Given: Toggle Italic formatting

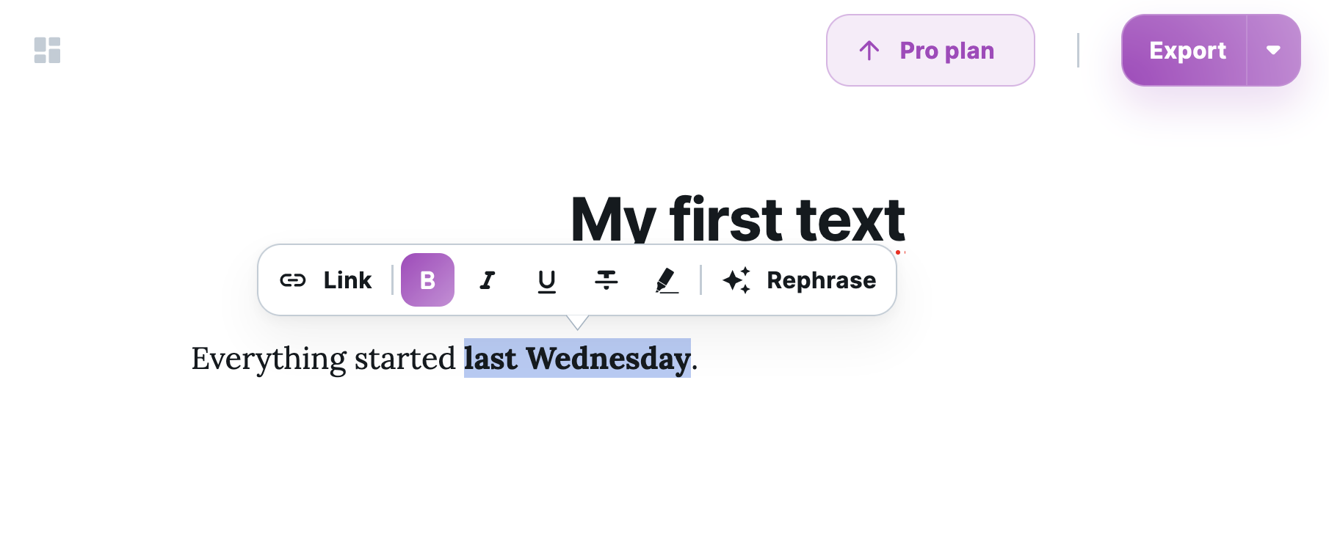Looking at the screenshot, I should coord(487,280).
